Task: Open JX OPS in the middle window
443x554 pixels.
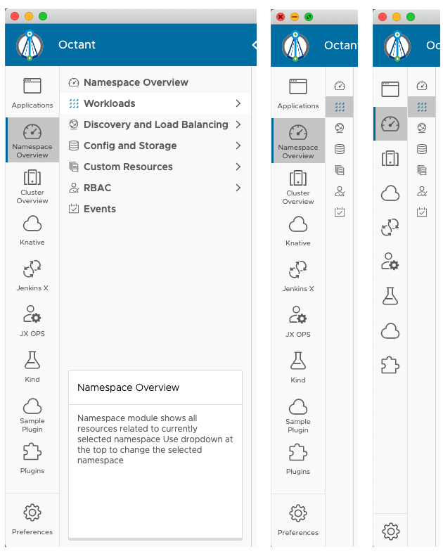Action: click(x=298, y=322)
